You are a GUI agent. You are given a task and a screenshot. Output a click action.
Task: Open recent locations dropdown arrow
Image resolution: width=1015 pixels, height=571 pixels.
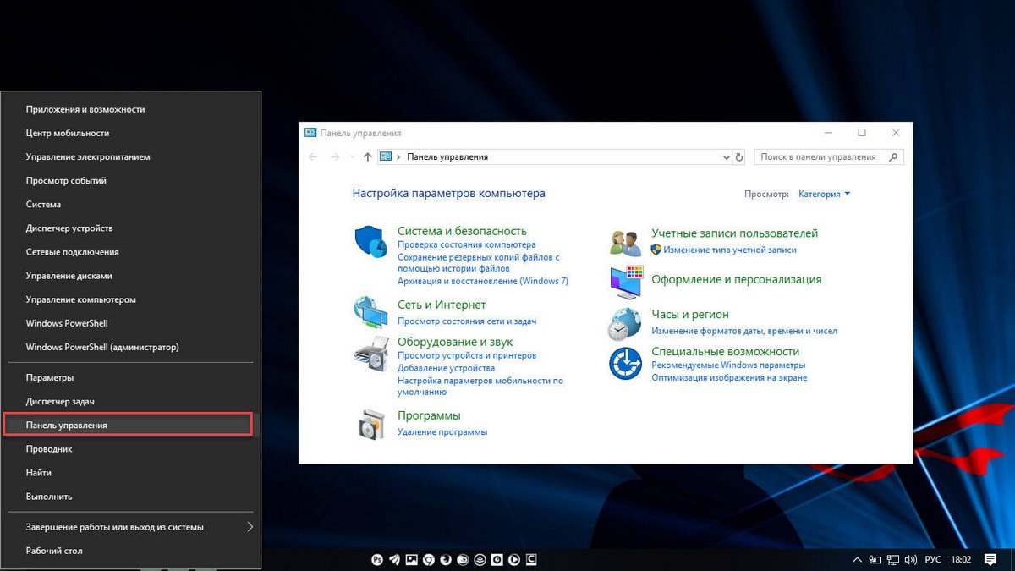pyautogui.click(x=352, y=157)
